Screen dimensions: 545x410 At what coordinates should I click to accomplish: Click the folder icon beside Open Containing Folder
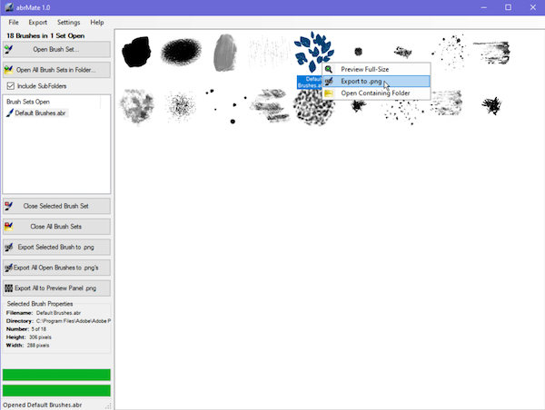pos(329,93)
